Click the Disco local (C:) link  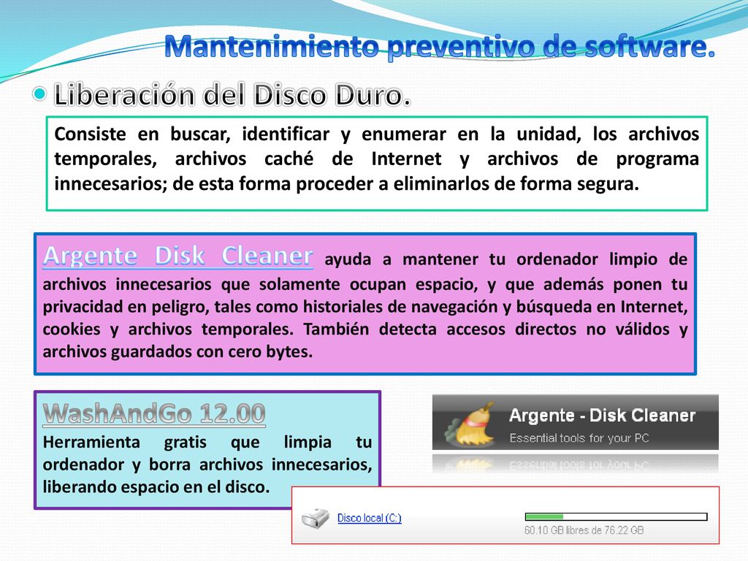(369, 518)
